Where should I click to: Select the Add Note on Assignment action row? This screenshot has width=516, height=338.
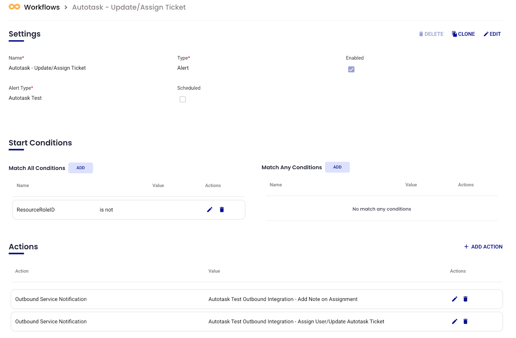[x=226, y=299]
